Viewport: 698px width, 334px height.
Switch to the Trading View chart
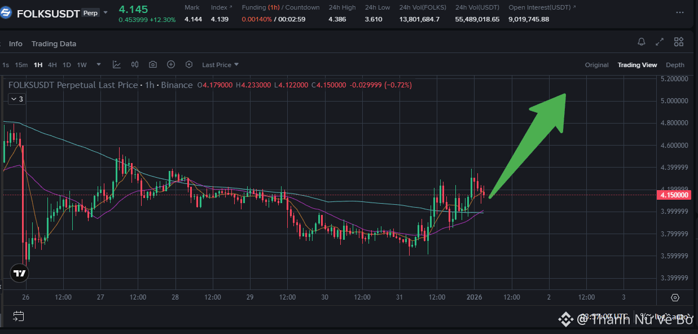[x=637, y=65]
